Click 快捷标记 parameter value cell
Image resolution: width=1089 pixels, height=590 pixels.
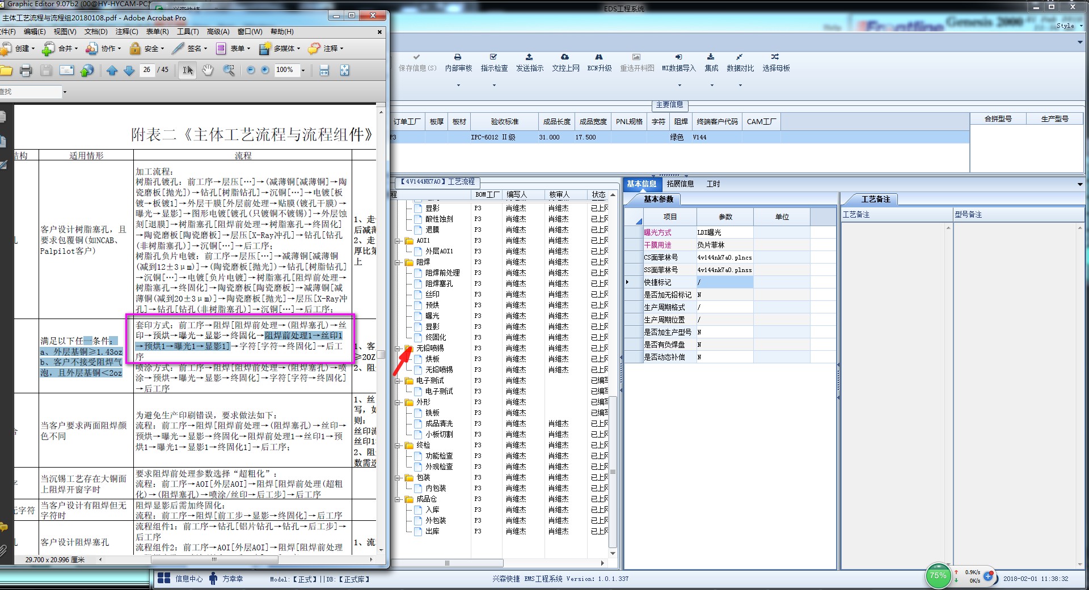[x=724, y=282]
